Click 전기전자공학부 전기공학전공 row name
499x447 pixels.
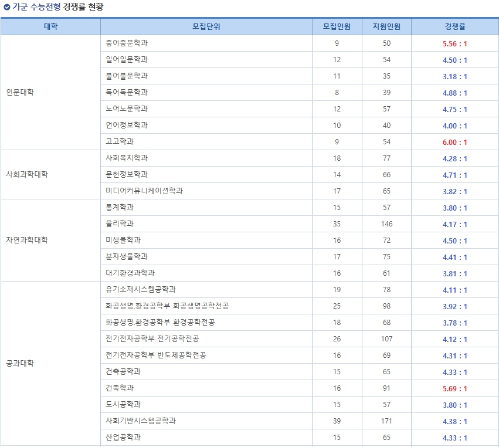click(x=152, y=338)
